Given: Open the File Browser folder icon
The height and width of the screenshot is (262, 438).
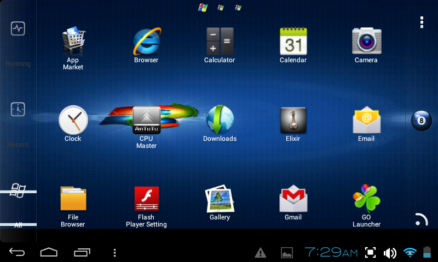Looking at the screenshot, I should tap(73, 199).
